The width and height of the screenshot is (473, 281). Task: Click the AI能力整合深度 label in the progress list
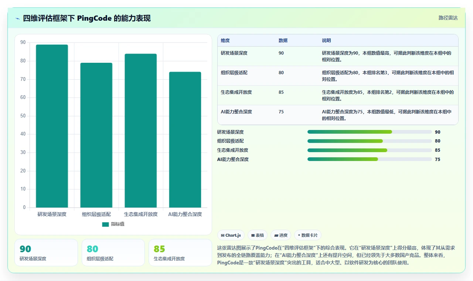233,159
